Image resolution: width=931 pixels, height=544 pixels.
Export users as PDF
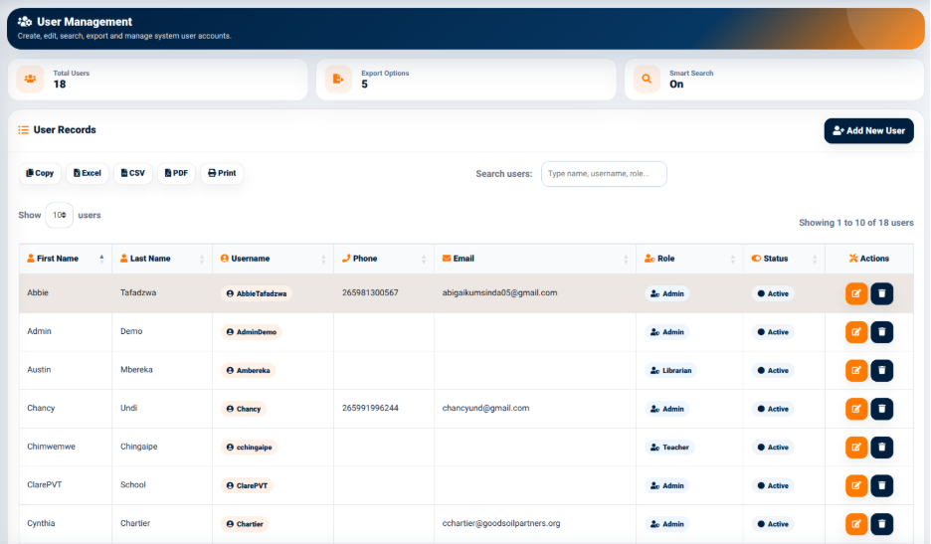point(176,173)
